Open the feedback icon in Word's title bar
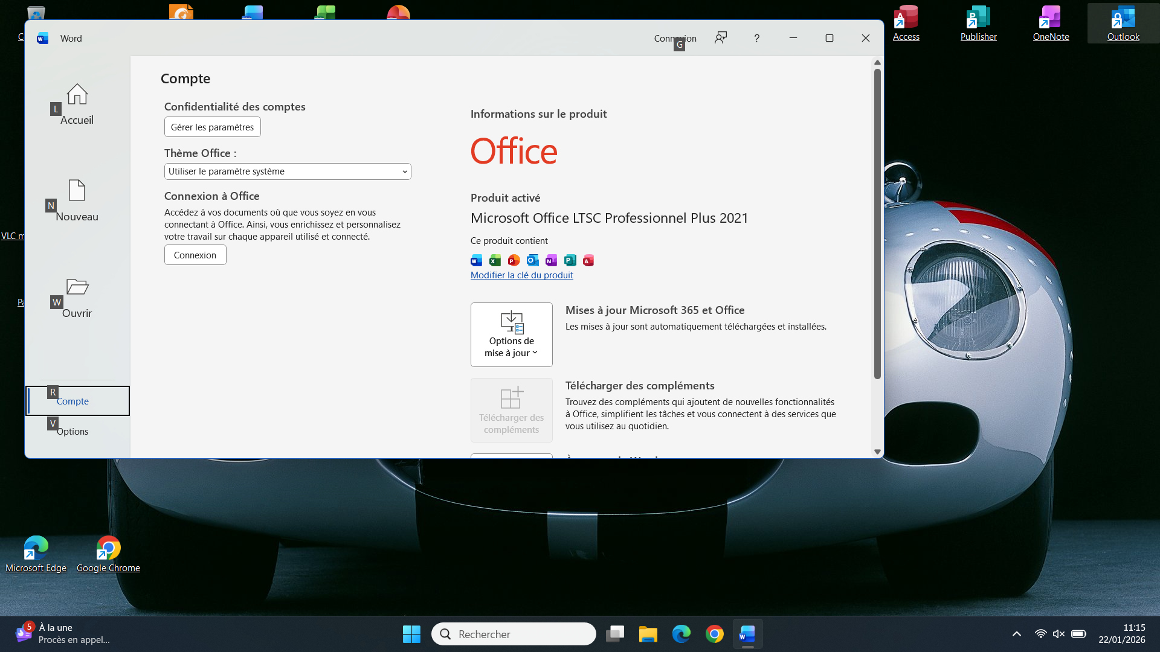This screenshot has width=1160, height=652. pos(721,38)
